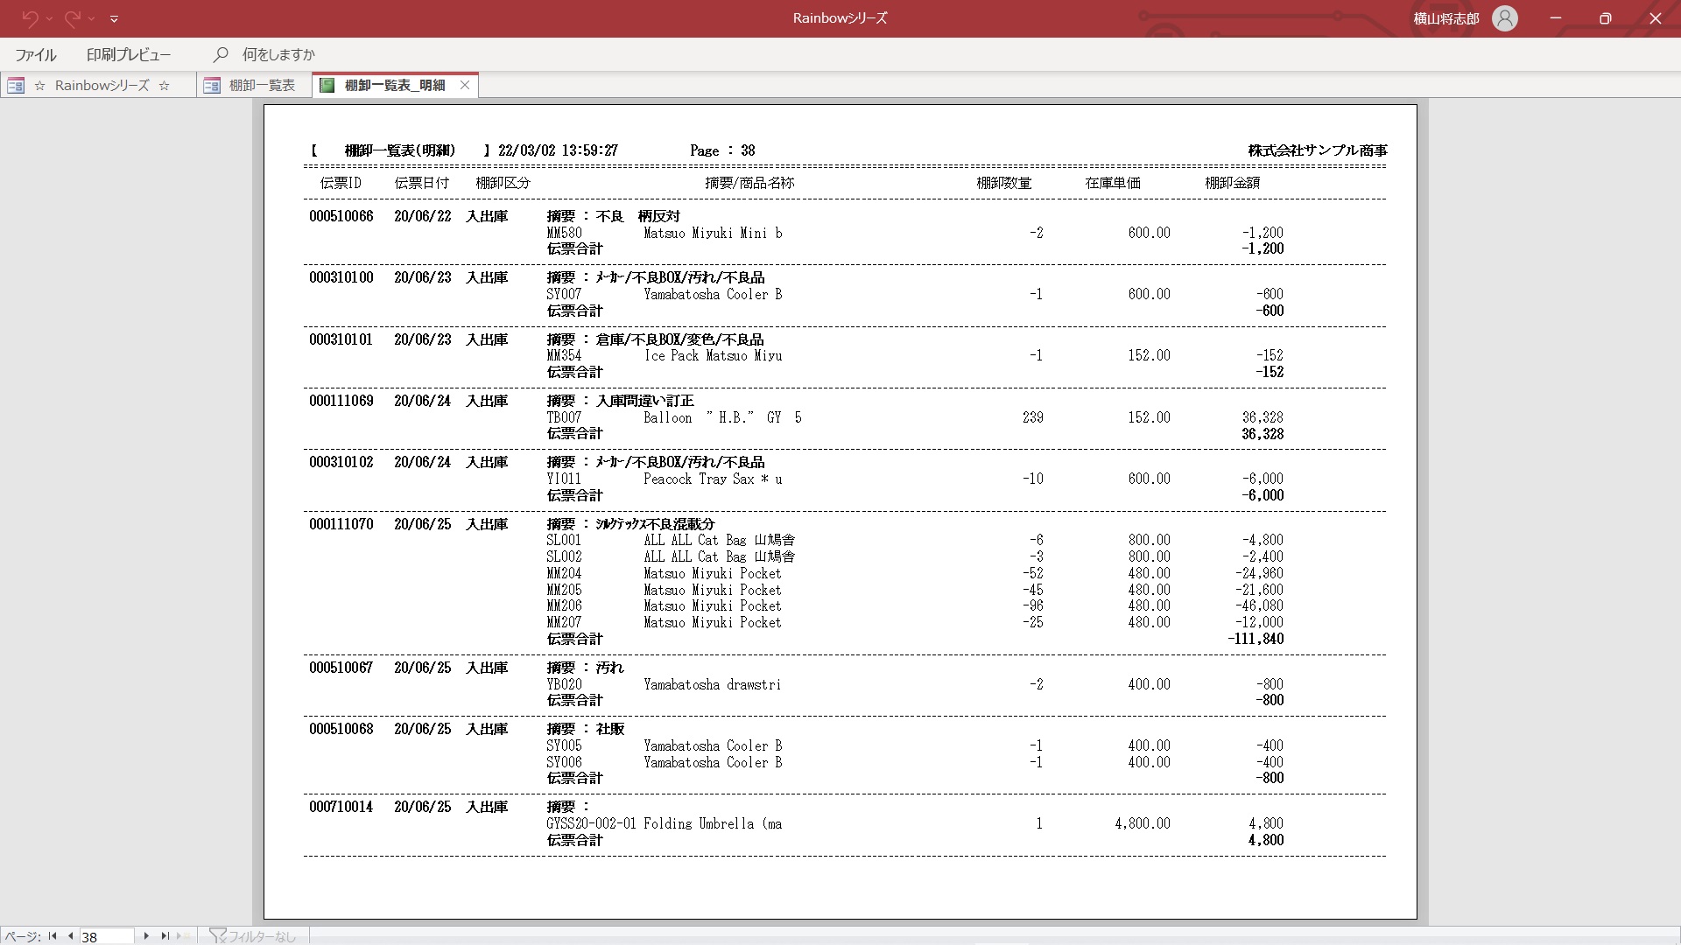Open the Redo history dropdown arrow

click(92, 18)
